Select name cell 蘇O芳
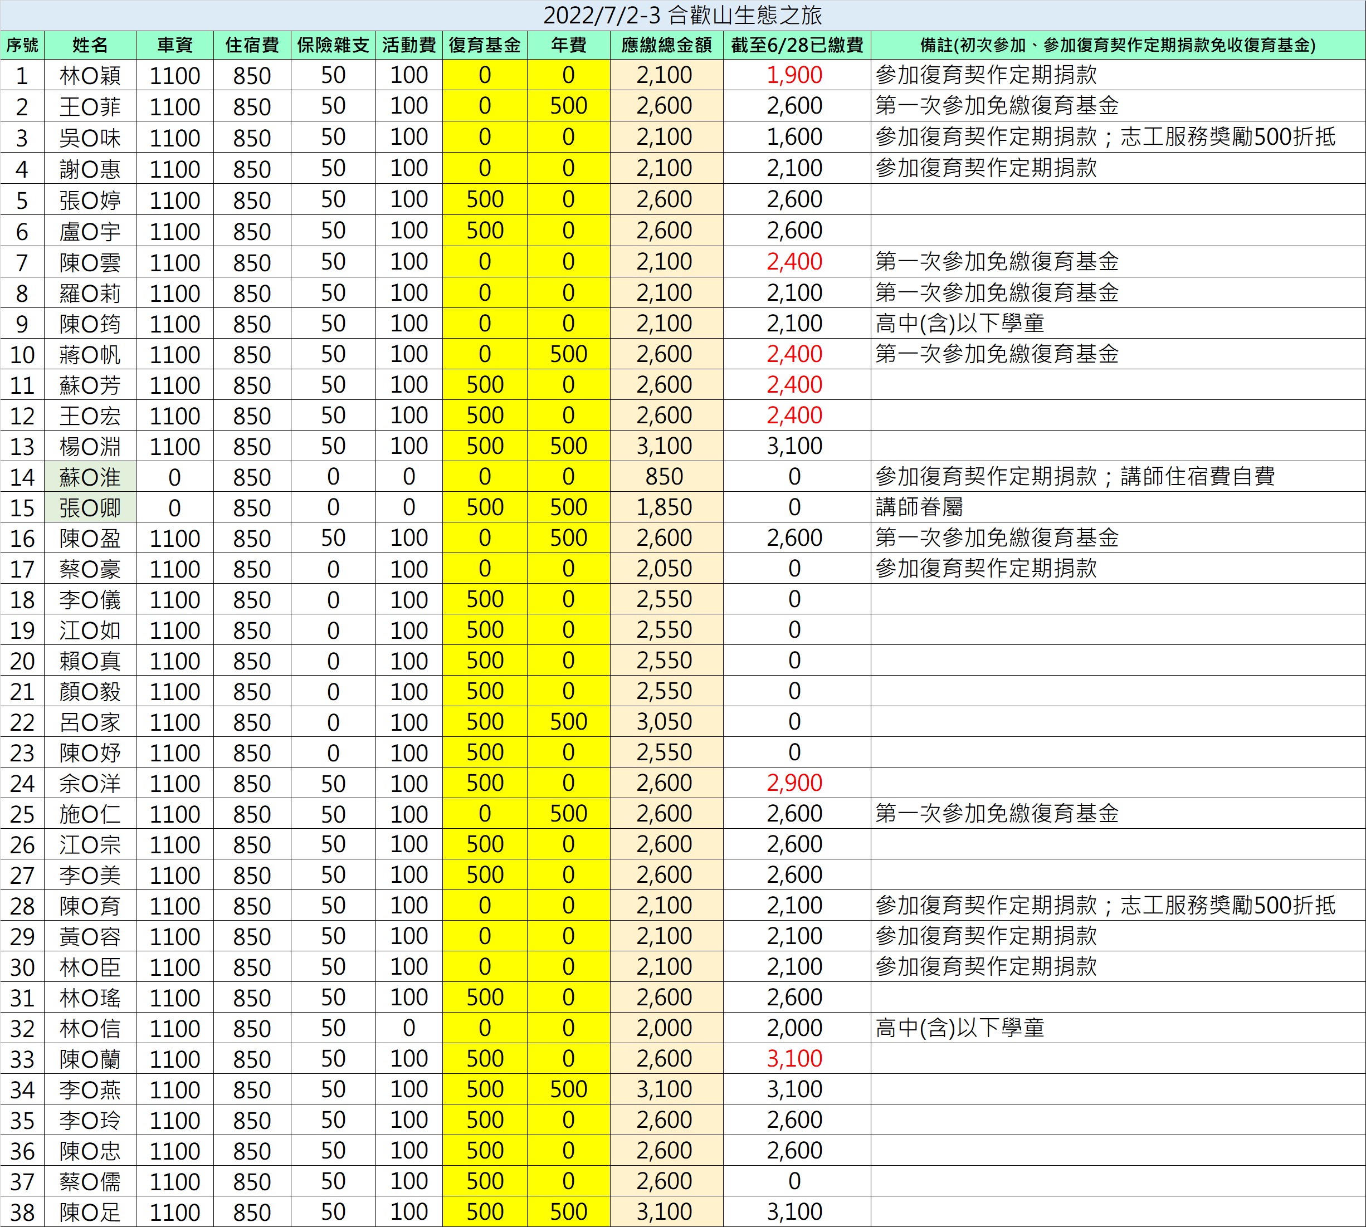This screenshot has width=1366, height=1227. [90, 385]
